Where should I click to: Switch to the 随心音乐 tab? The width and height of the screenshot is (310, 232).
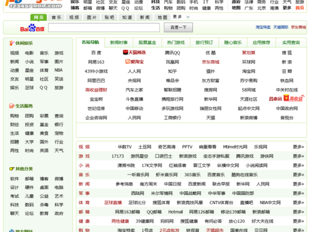(x=233, y=43)
